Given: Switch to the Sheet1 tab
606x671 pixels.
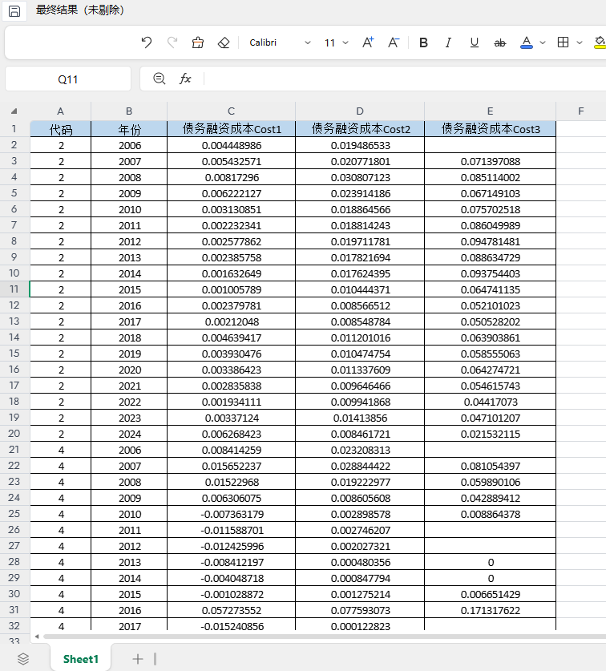Looking at the screenshot, I should point(81,659).
